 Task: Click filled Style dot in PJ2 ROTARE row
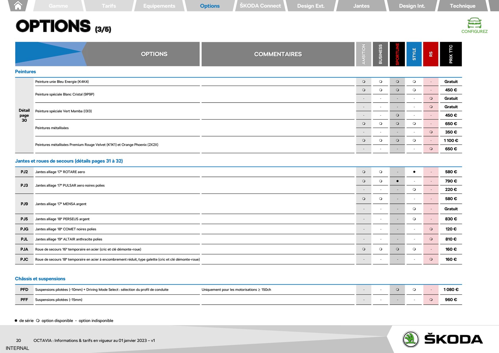(x=414, y=172)
